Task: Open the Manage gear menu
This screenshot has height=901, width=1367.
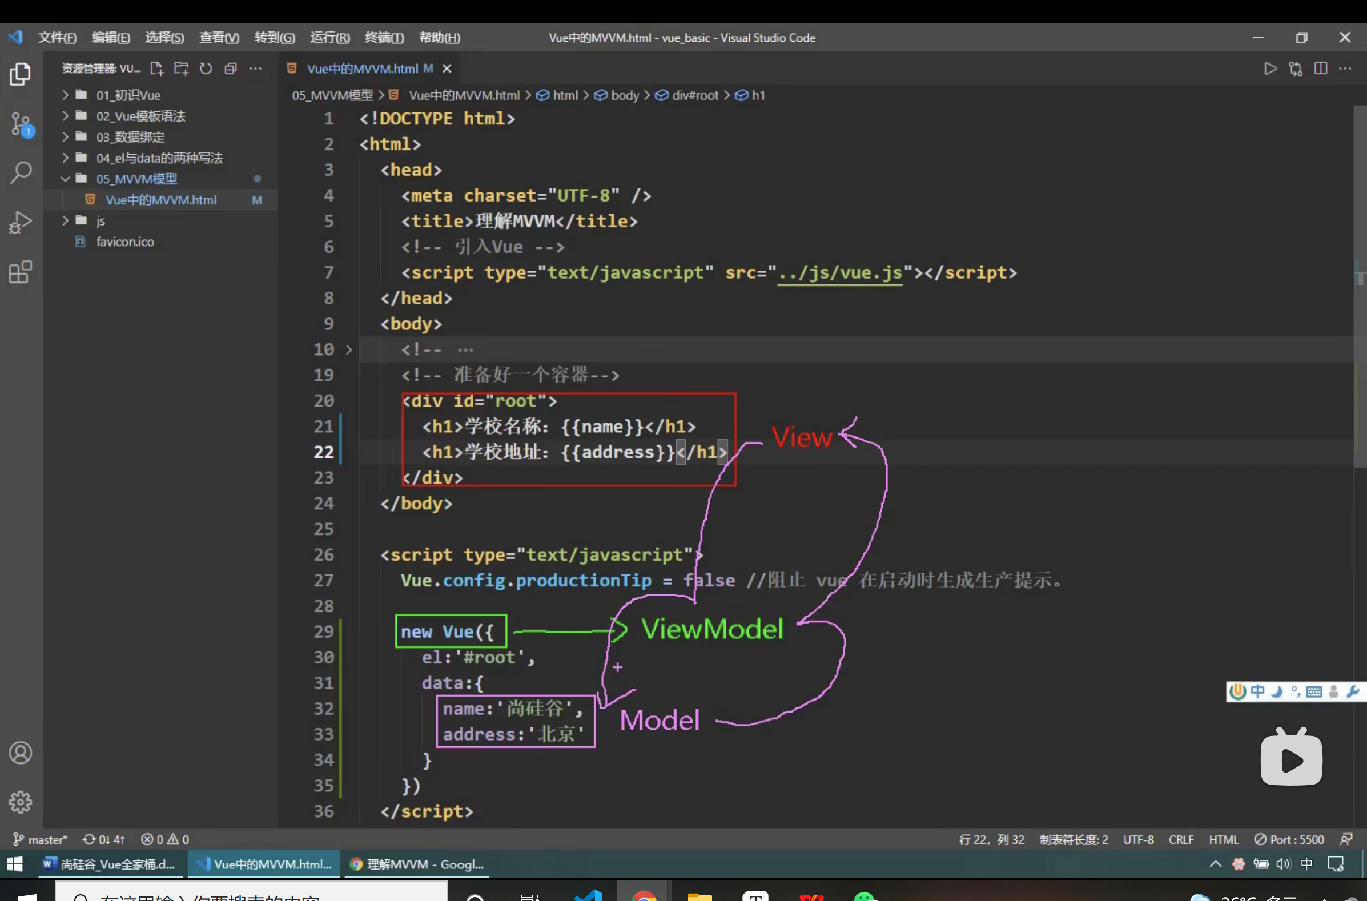Action: pyautogui.click(x=21, y=802)
